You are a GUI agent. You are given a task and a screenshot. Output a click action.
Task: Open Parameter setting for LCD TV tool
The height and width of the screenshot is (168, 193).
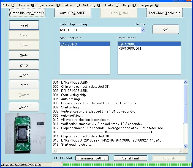point(92,158)
